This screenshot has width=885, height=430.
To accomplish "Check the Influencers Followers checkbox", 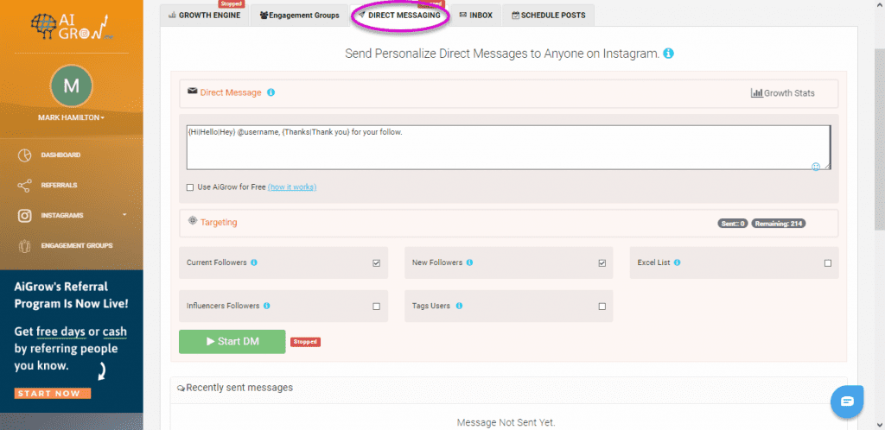I will [377, 307].
